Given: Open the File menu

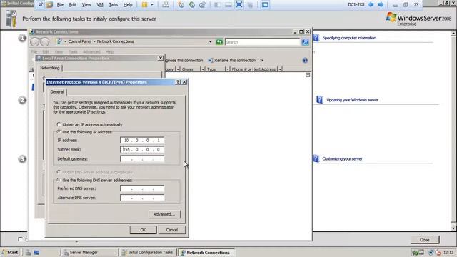Looking at the screenshot, I should pos(60,5).
